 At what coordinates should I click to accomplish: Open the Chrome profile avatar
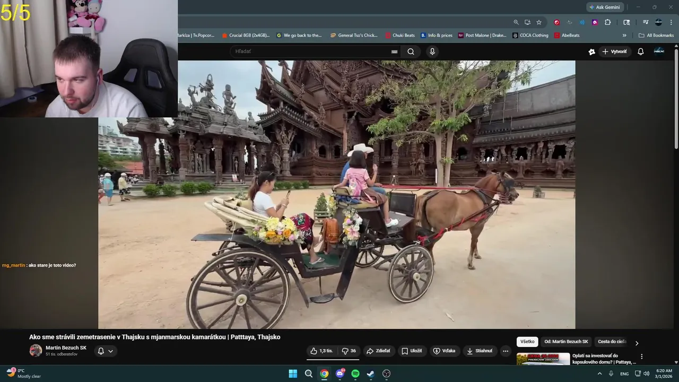pyautogui.click(x=658, y=22)
